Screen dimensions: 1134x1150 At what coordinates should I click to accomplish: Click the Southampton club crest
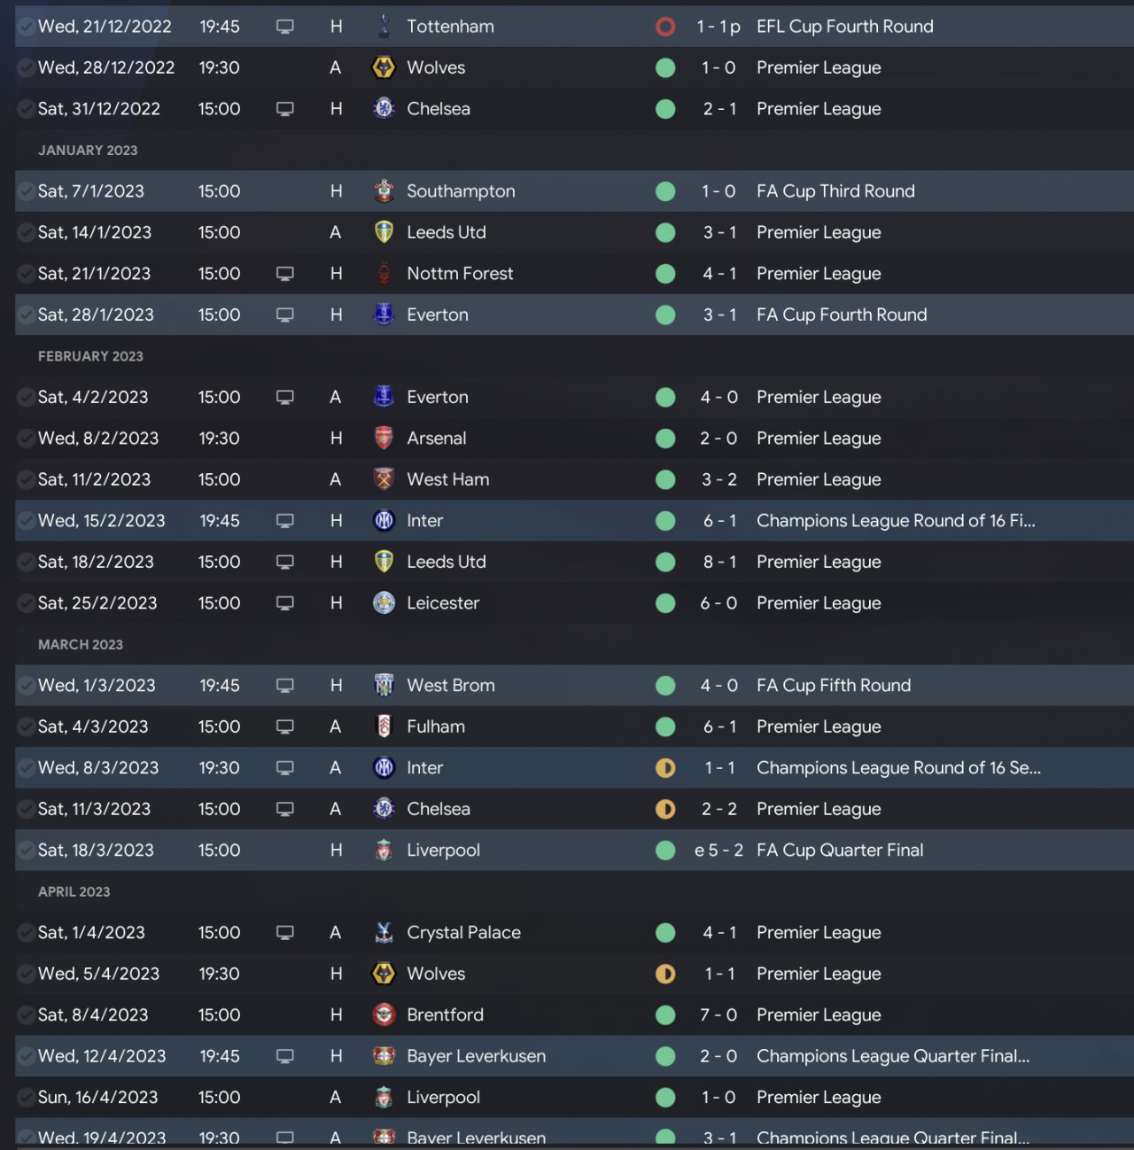click(384, 191)
